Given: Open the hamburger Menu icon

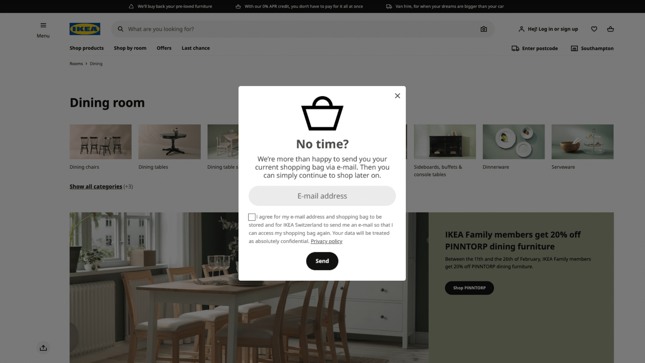Looking at the screenshot, I should click(43, 26).
